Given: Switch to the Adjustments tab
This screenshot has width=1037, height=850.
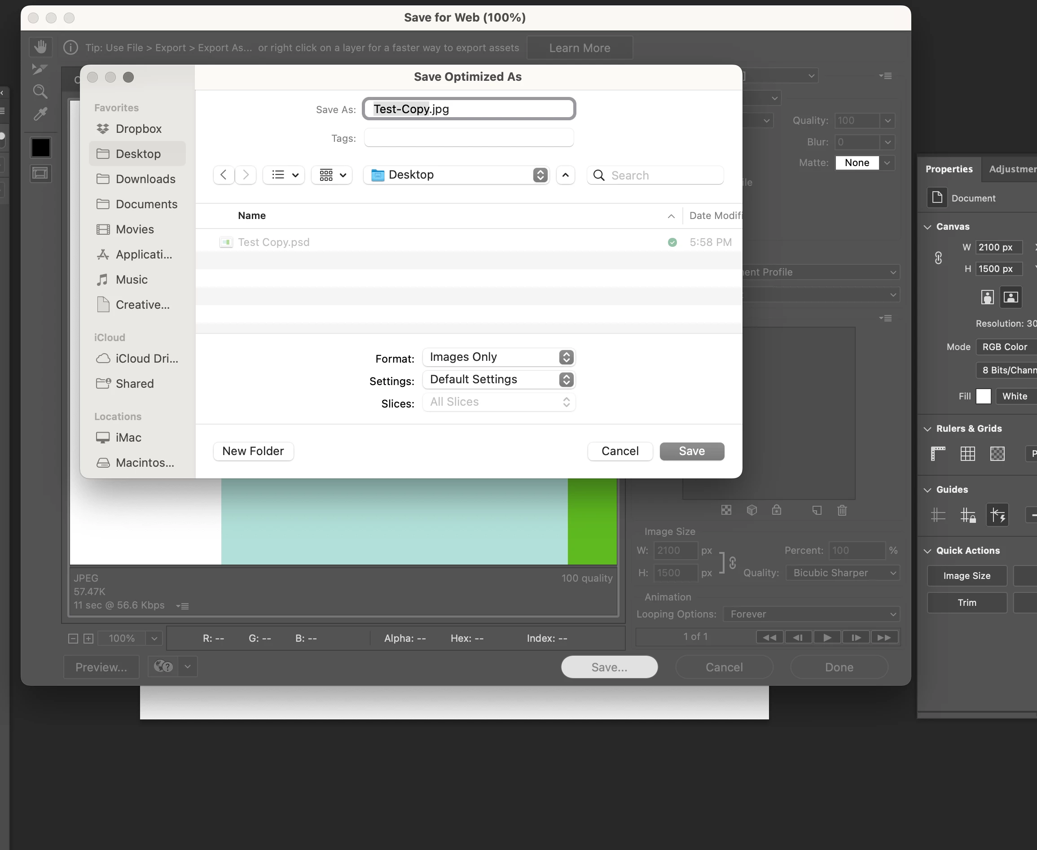Looking at the screenshot, I should pos(1012,169).
